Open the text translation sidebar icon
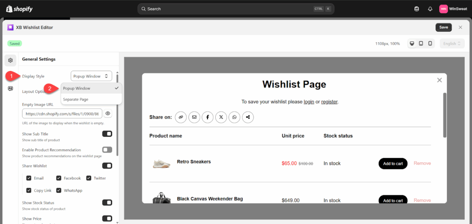 click(x=11, y=89)
